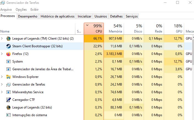The width and height of the screenshot is (194, 120).
Task: Click the 66,1% CPU value
Action: pyautogui.click(x=94, y=39)
